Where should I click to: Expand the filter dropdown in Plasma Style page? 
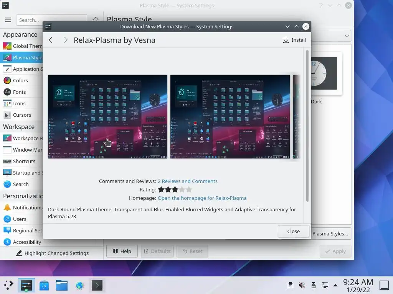[347, 36]
